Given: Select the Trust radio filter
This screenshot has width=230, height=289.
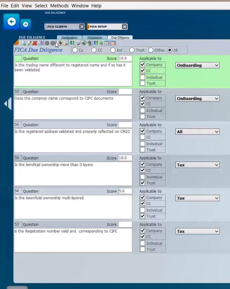Looking at the screenshot, I should 132,50.
